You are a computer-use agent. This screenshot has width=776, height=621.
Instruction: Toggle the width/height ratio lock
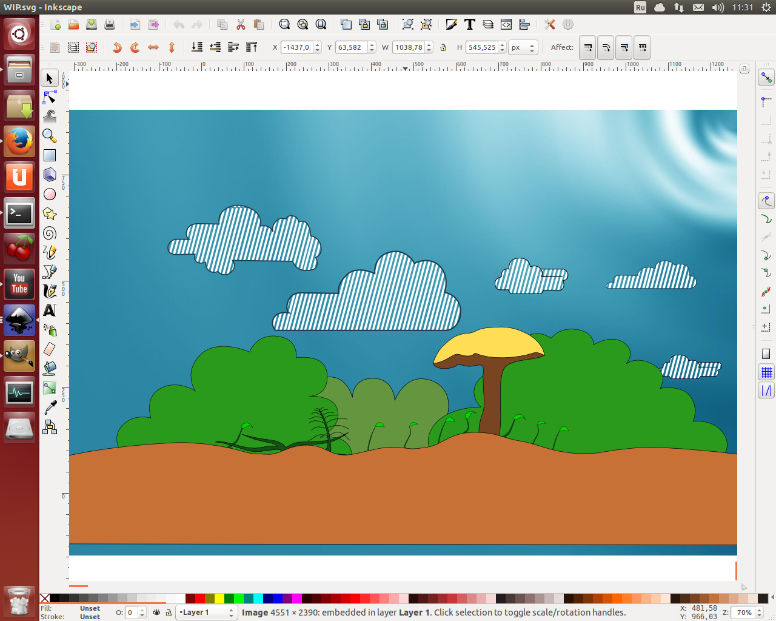click(x=443, y=47)
